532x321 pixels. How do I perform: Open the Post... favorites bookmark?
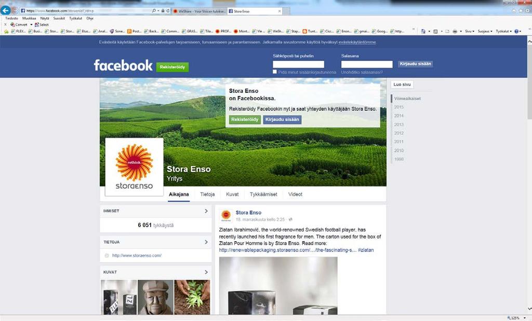click(x=135, y=32)
